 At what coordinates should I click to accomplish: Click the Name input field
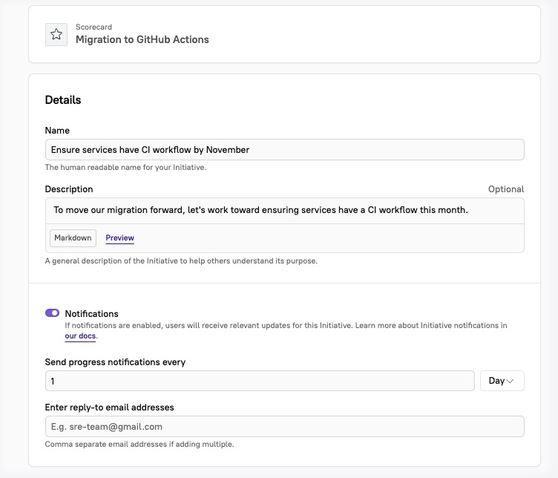pyautogui.click(x=284, y=149)
